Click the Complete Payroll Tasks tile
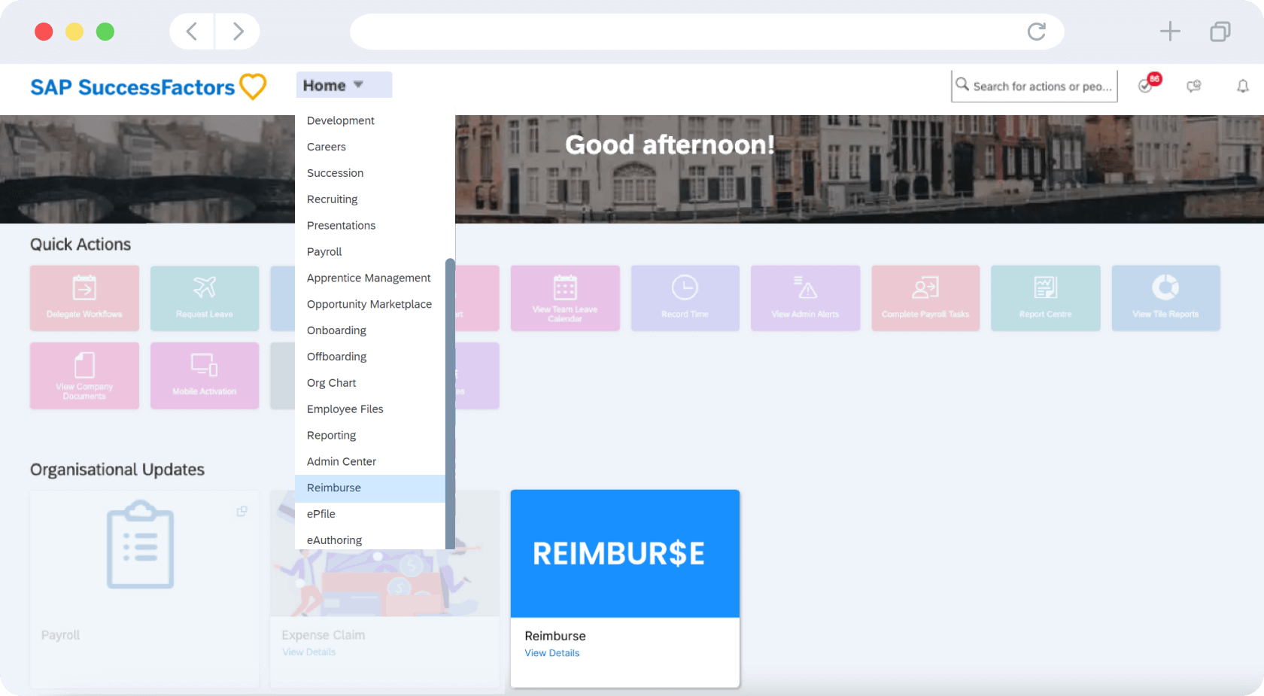Screen dimensions: 1264x696 tap(925, 297)
